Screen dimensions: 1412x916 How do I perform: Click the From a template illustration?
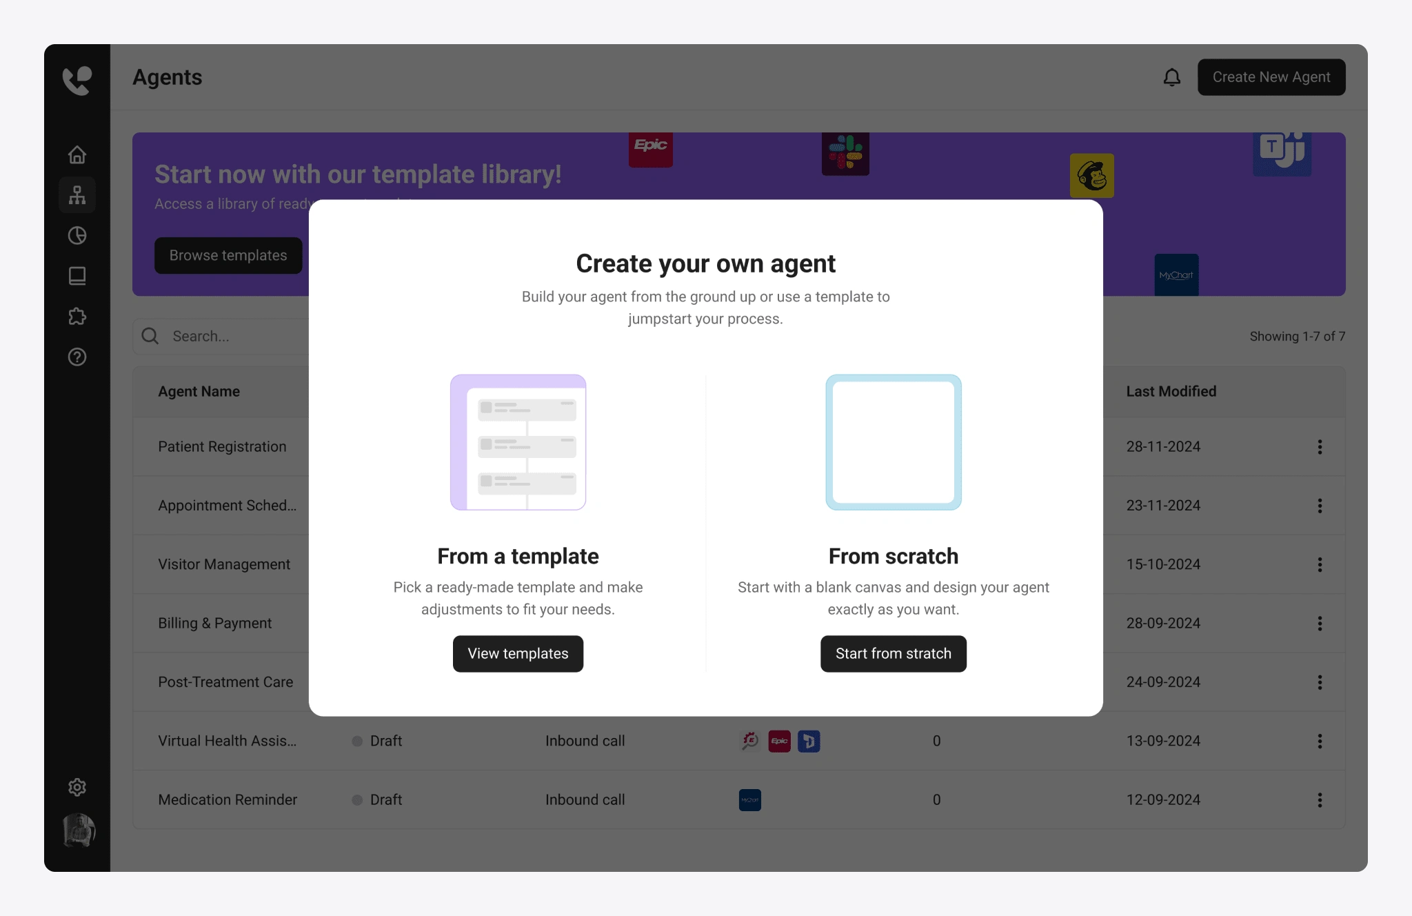pos(518,441)
